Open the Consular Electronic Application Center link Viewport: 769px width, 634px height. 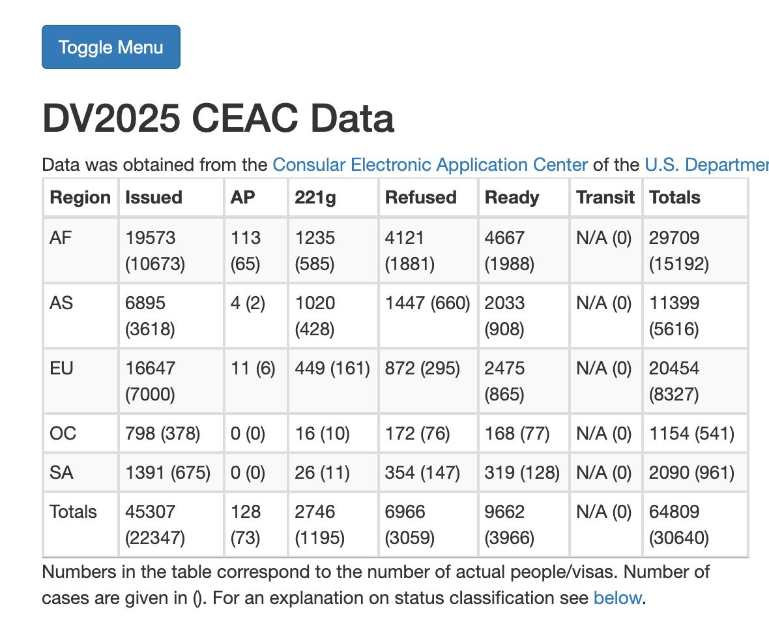(430, 165)
